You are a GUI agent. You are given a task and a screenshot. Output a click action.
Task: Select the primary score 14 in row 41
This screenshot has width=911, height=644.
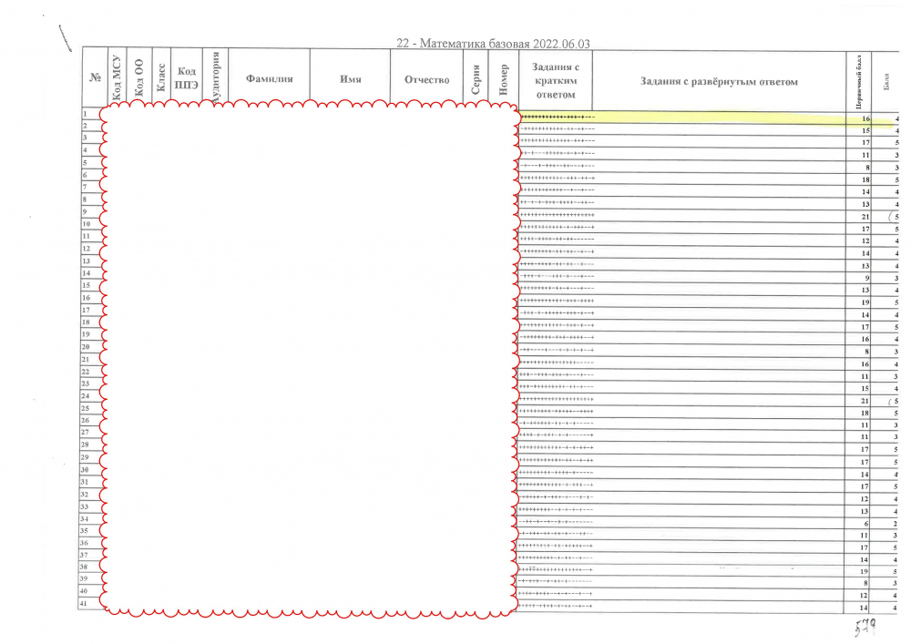[x=864, y=608]
